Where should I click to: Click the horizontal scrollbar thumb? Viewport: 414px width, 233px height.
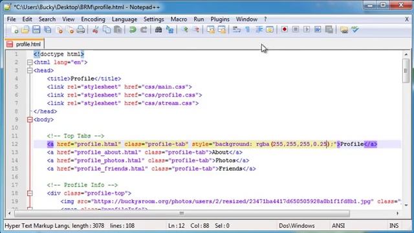[182, 213]
